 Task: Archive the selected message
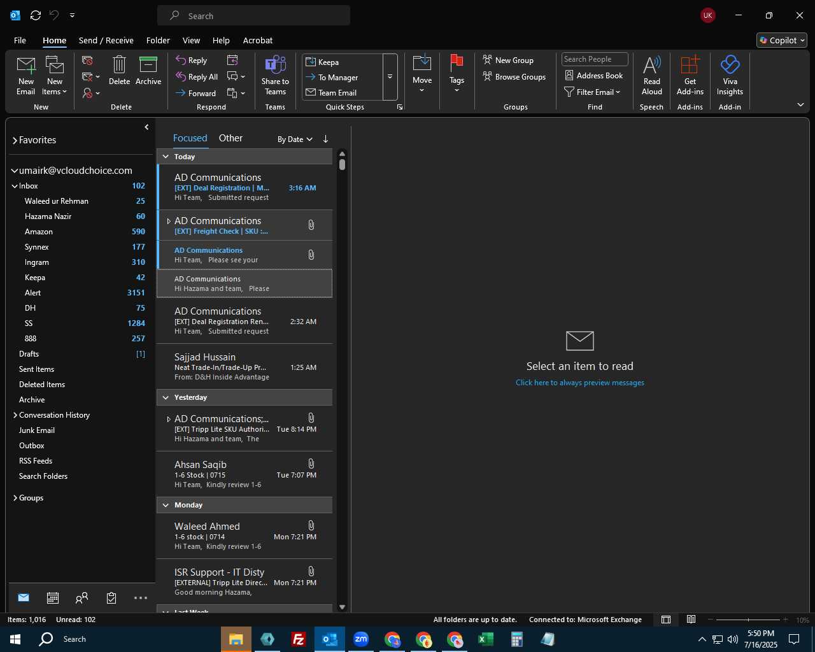(148, 71)
